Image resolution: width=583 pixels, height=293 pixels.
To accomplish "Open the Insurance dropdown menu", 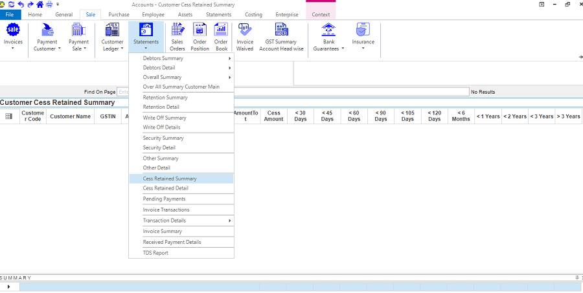I will click(363, 38).
